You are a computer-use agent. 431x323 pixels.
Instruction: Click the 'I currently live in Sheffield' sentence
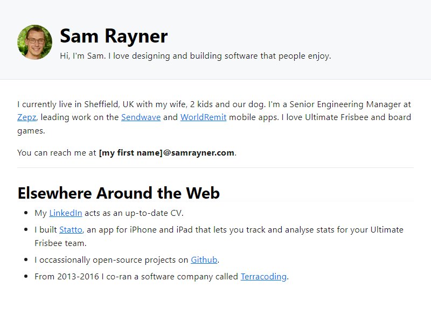[141, 104]
